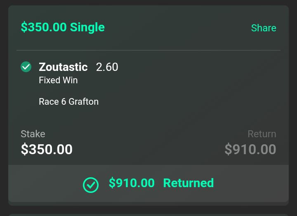Open the Race 6 Grafton event

coord(68,102)
